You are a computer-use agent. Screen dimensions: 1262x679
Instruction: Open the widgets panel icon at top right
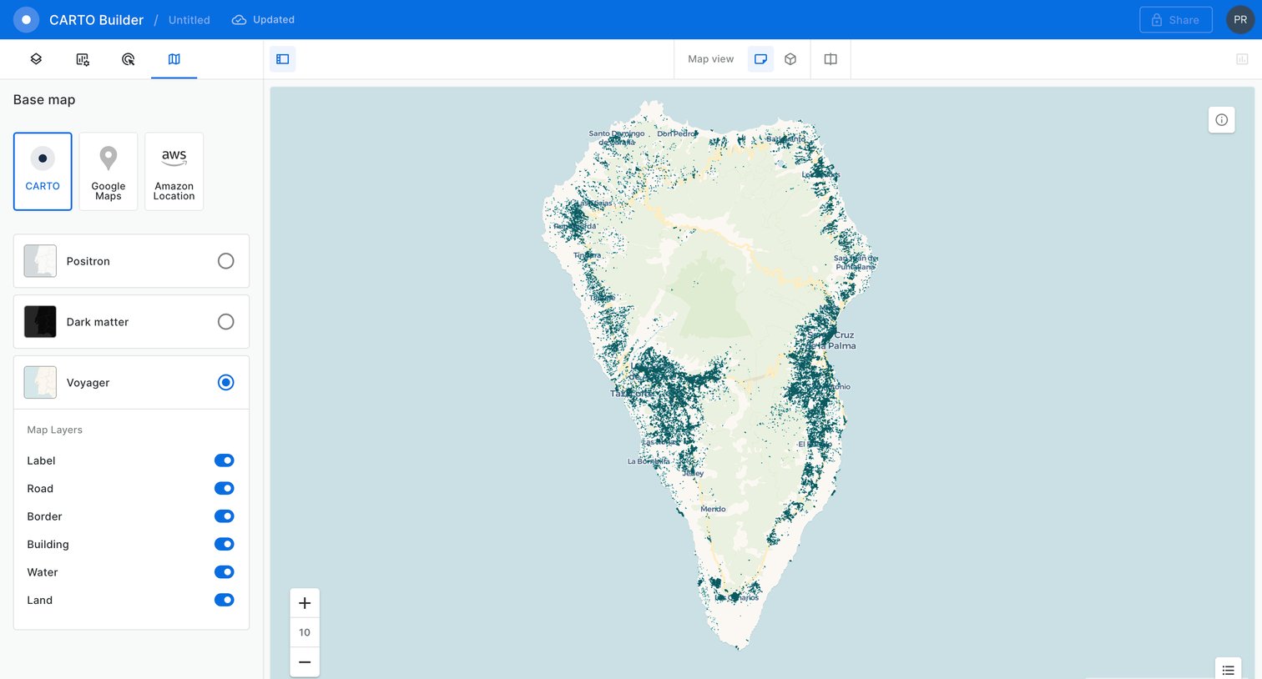tap(1242, 59)
